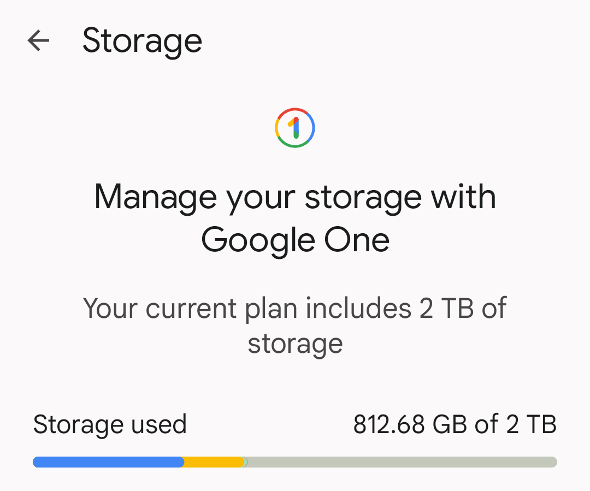Click the 'Storage used' label

tap(110, 424)
